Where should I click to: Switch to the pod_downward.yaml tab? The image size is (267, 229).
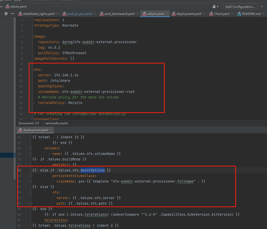[119, 14]
